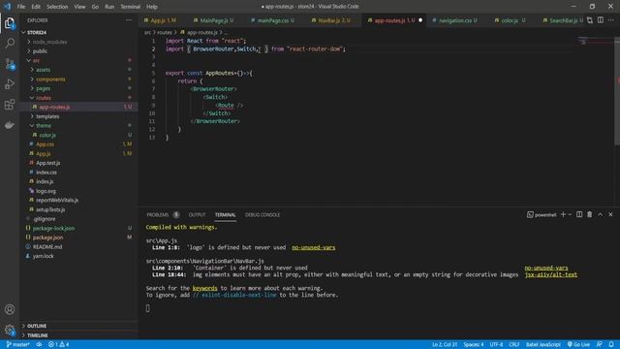Image resolution: width=620 pixels, height=349 pixels.
Task: Open notifications bell in status bar
Action: tap(611, 345)
